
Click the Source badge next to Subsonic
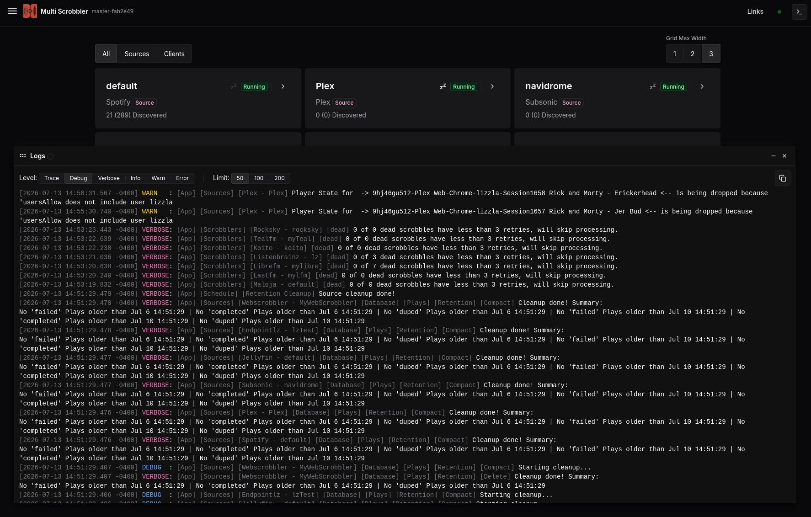click(571, 103)
